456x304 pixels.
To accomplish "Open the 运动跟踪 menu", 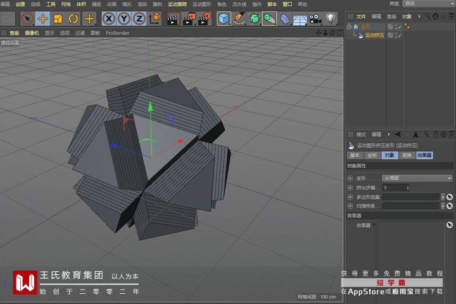I will pyautogui.click(x=177, y=4).
